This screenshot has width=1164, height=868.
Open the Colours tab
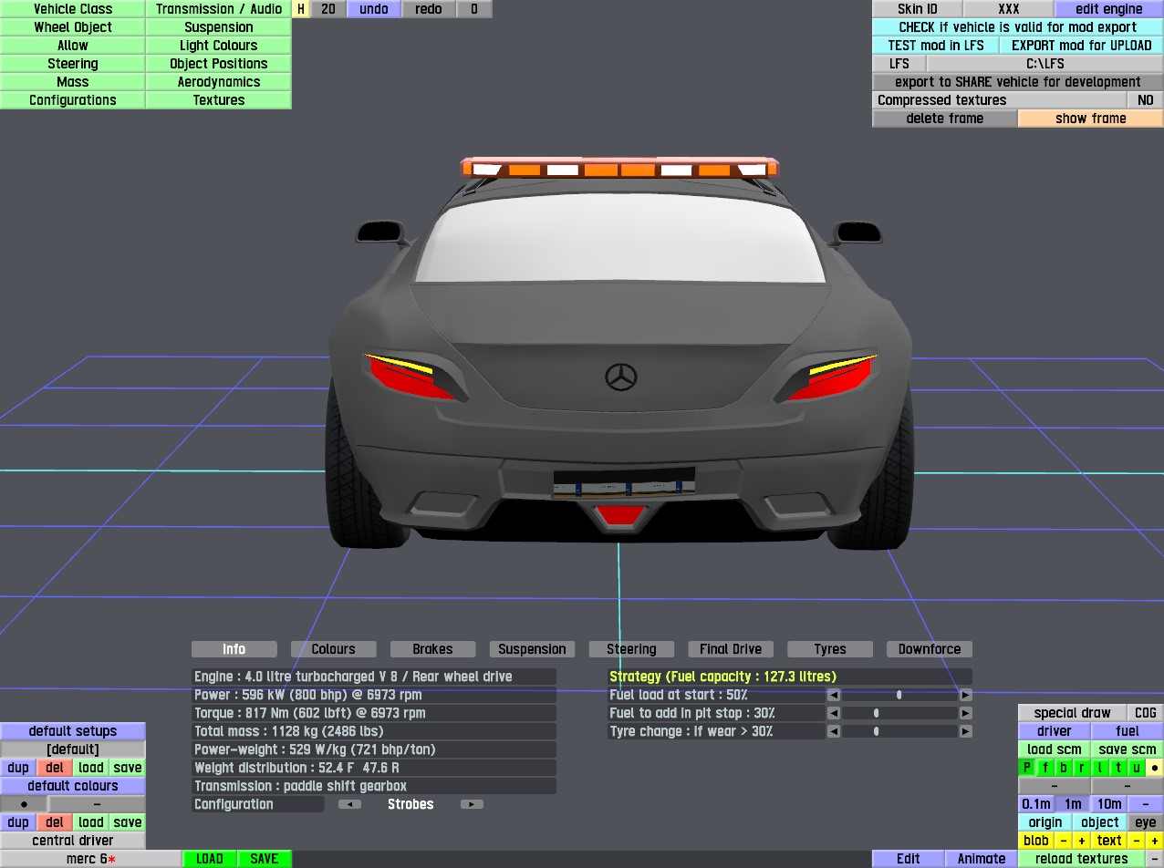pos(334,649)
